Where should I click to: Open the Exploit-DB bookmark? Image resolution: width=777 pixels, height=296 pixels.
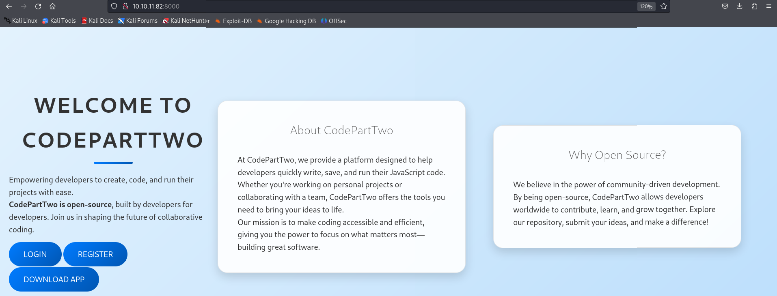(233, 21)
